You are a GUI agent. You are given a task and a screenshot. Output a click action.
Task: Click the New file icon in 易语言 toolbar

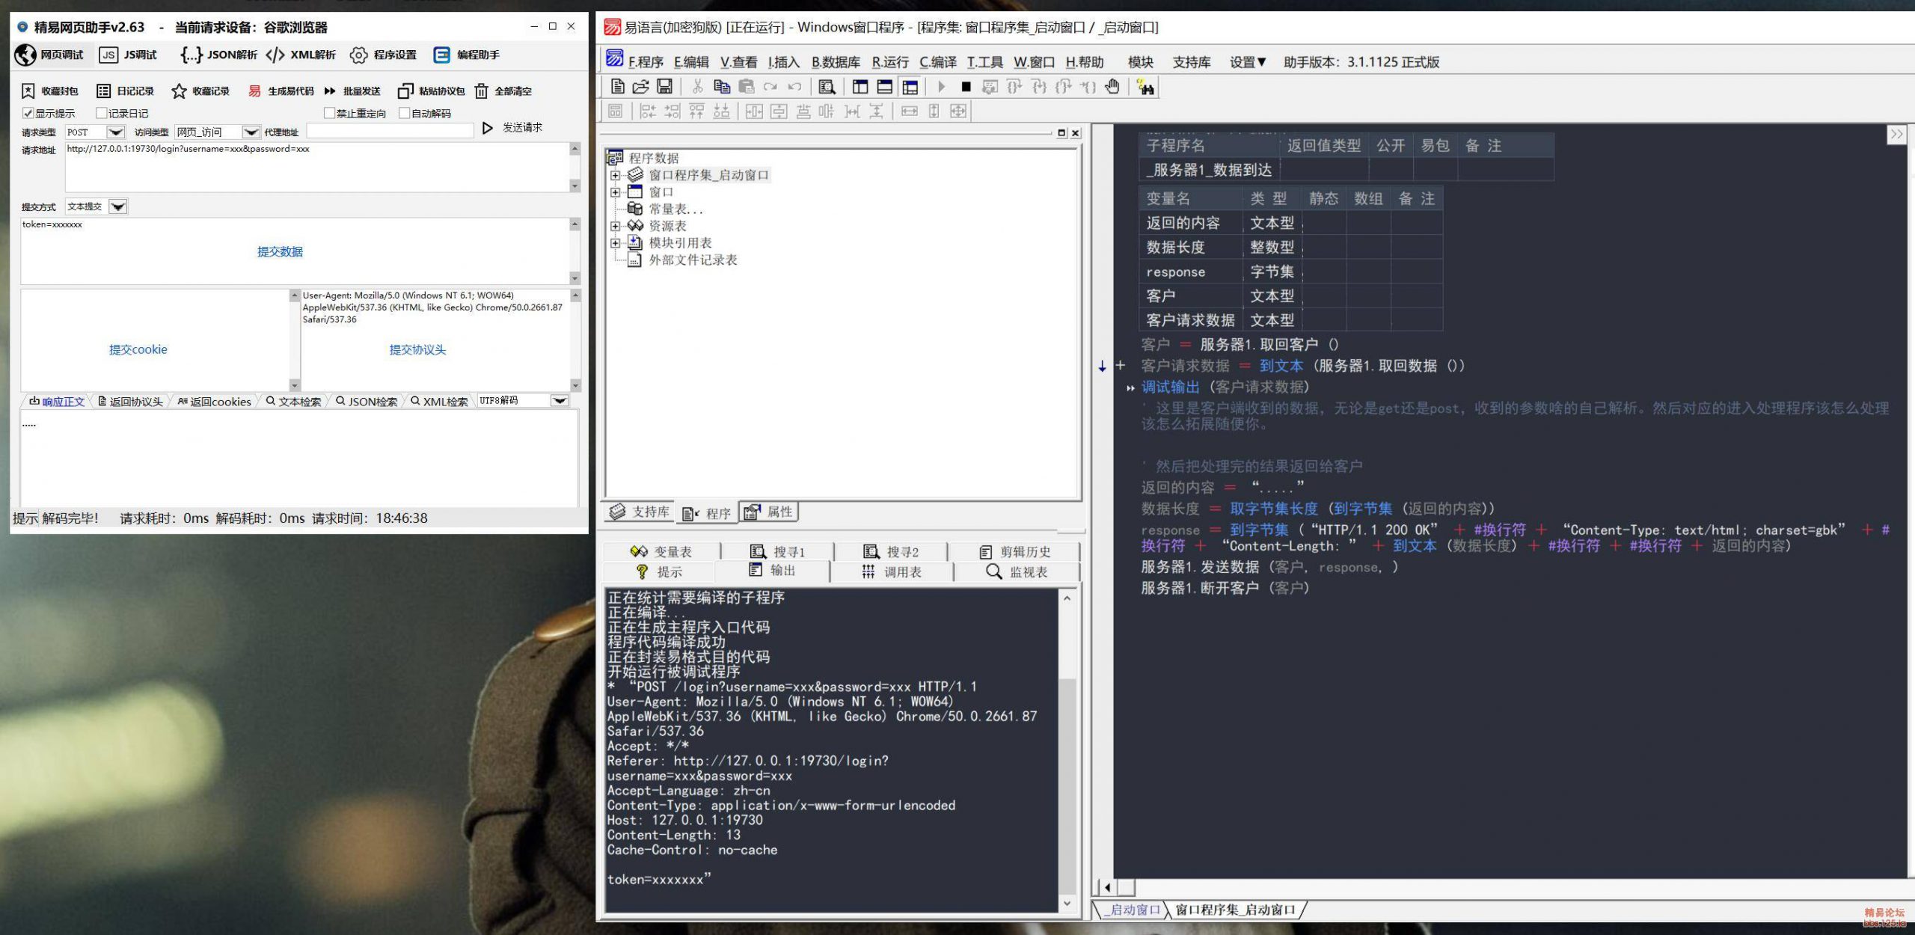point(617,87)
